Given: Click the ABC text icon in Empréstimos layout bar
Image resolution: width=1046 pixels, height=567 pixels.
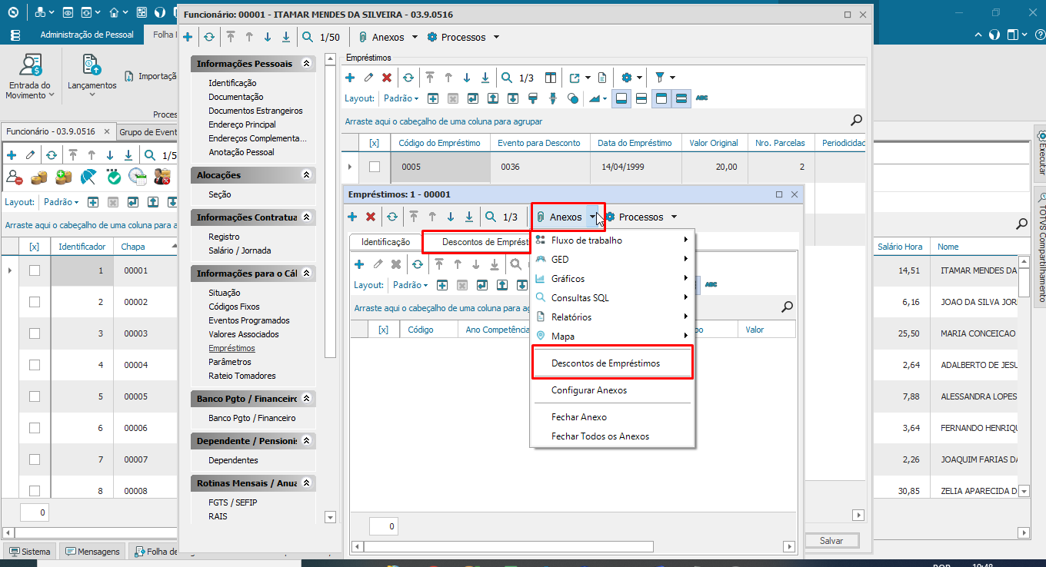Looking at the screenshot, I should (701, 98).
